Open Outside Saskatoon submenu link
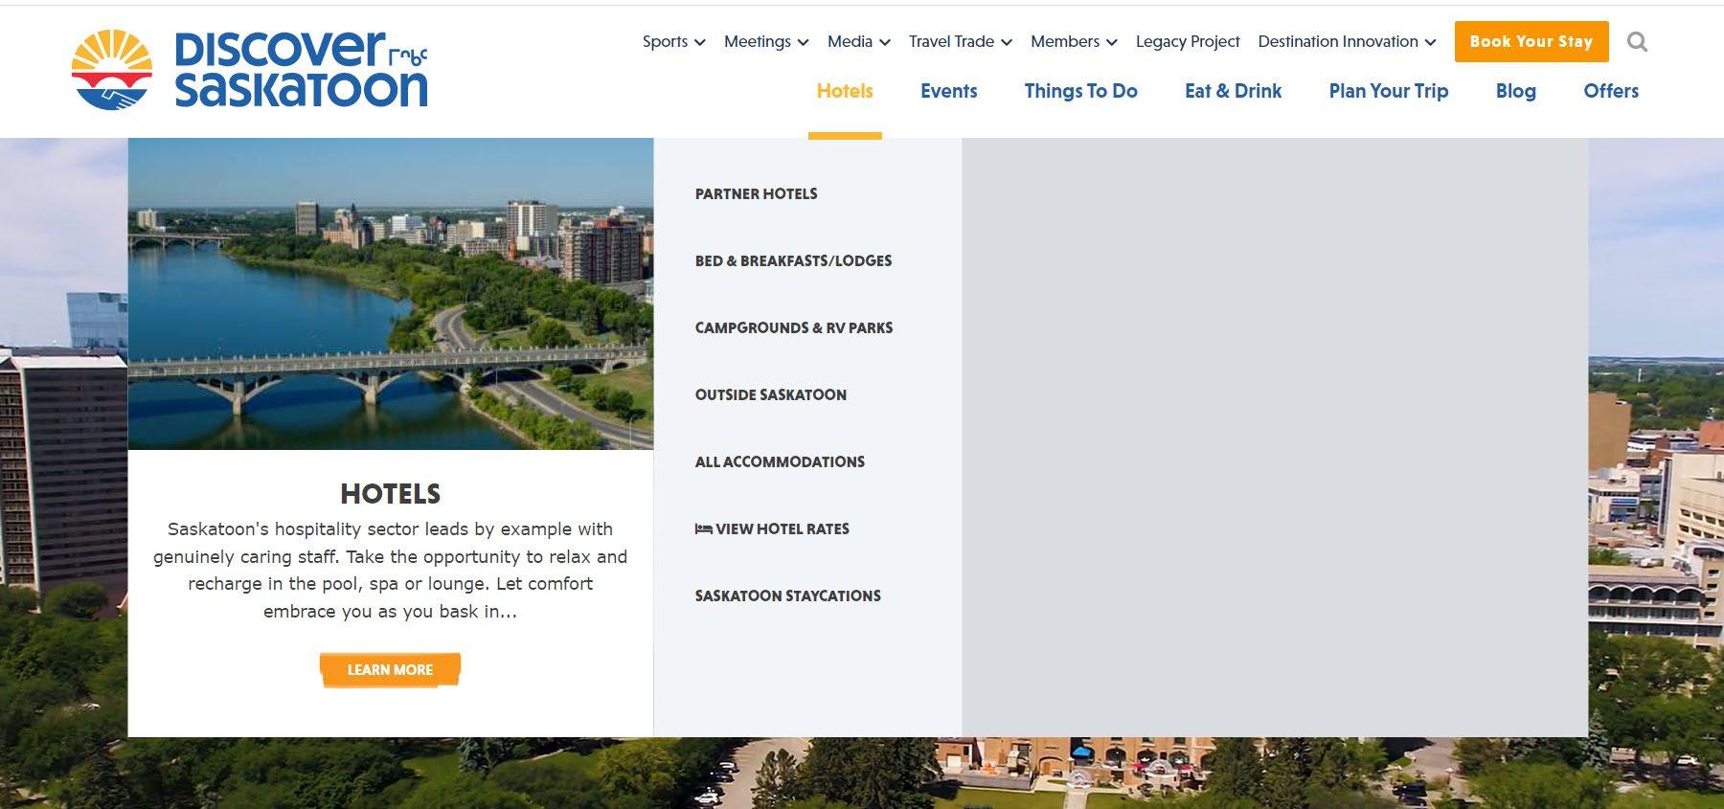 tap(770, 394)
